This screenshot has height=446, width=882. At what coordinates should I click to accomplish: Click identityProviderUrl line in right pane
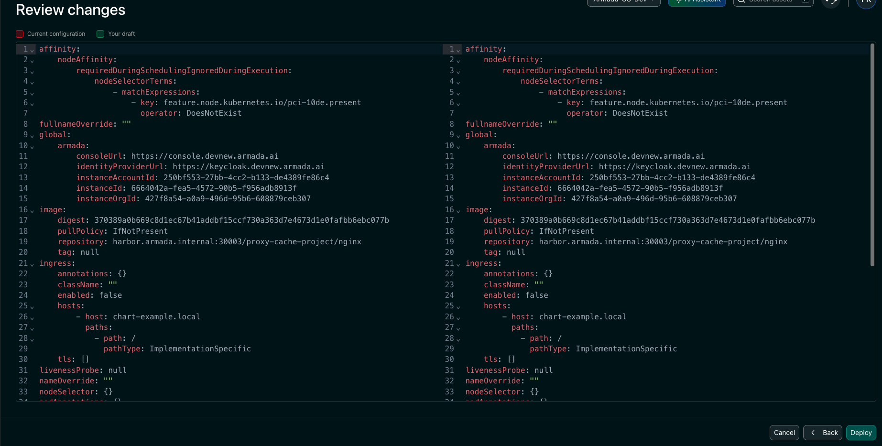626,166
